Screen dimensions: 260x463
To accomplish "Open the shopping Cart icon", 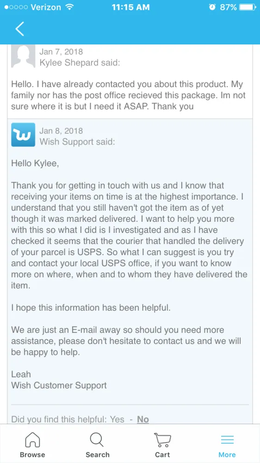I will coord(162,440).
